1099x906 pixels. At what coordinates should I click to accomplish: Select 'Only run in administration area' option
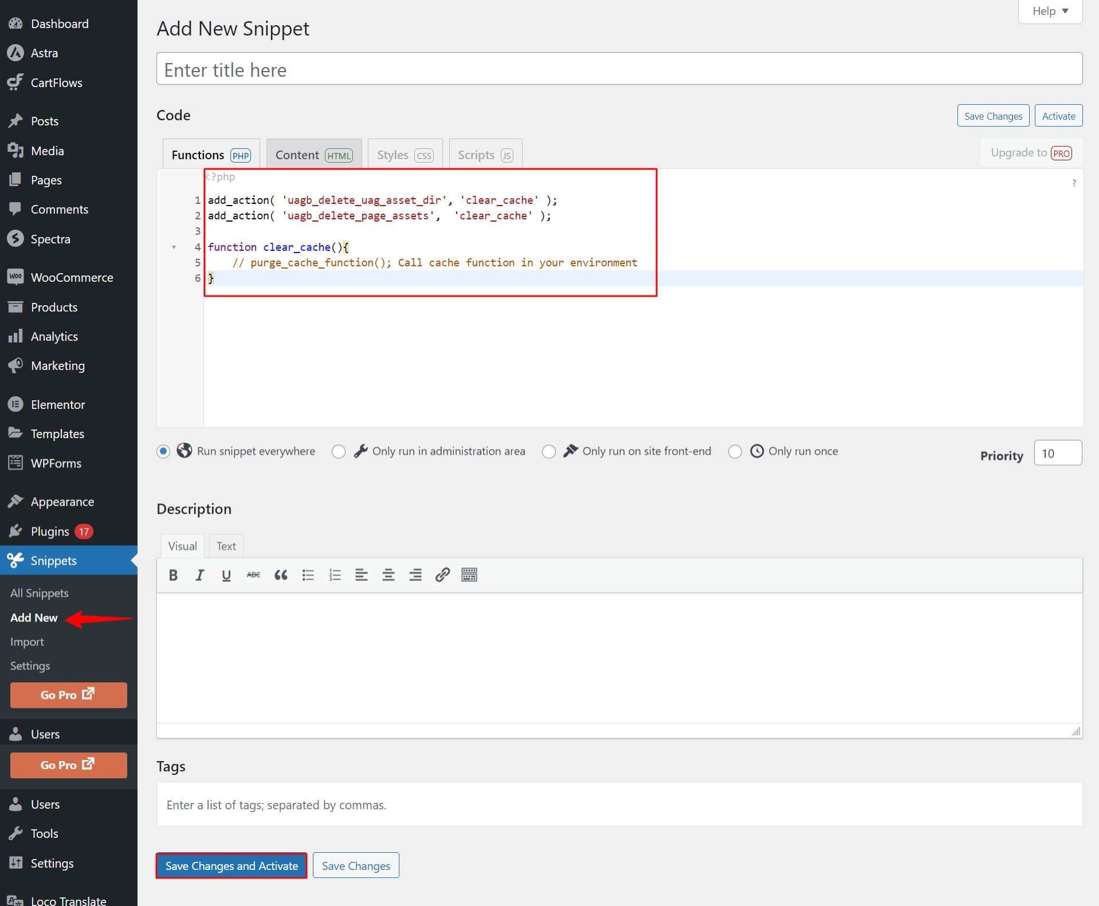point(339,452)
